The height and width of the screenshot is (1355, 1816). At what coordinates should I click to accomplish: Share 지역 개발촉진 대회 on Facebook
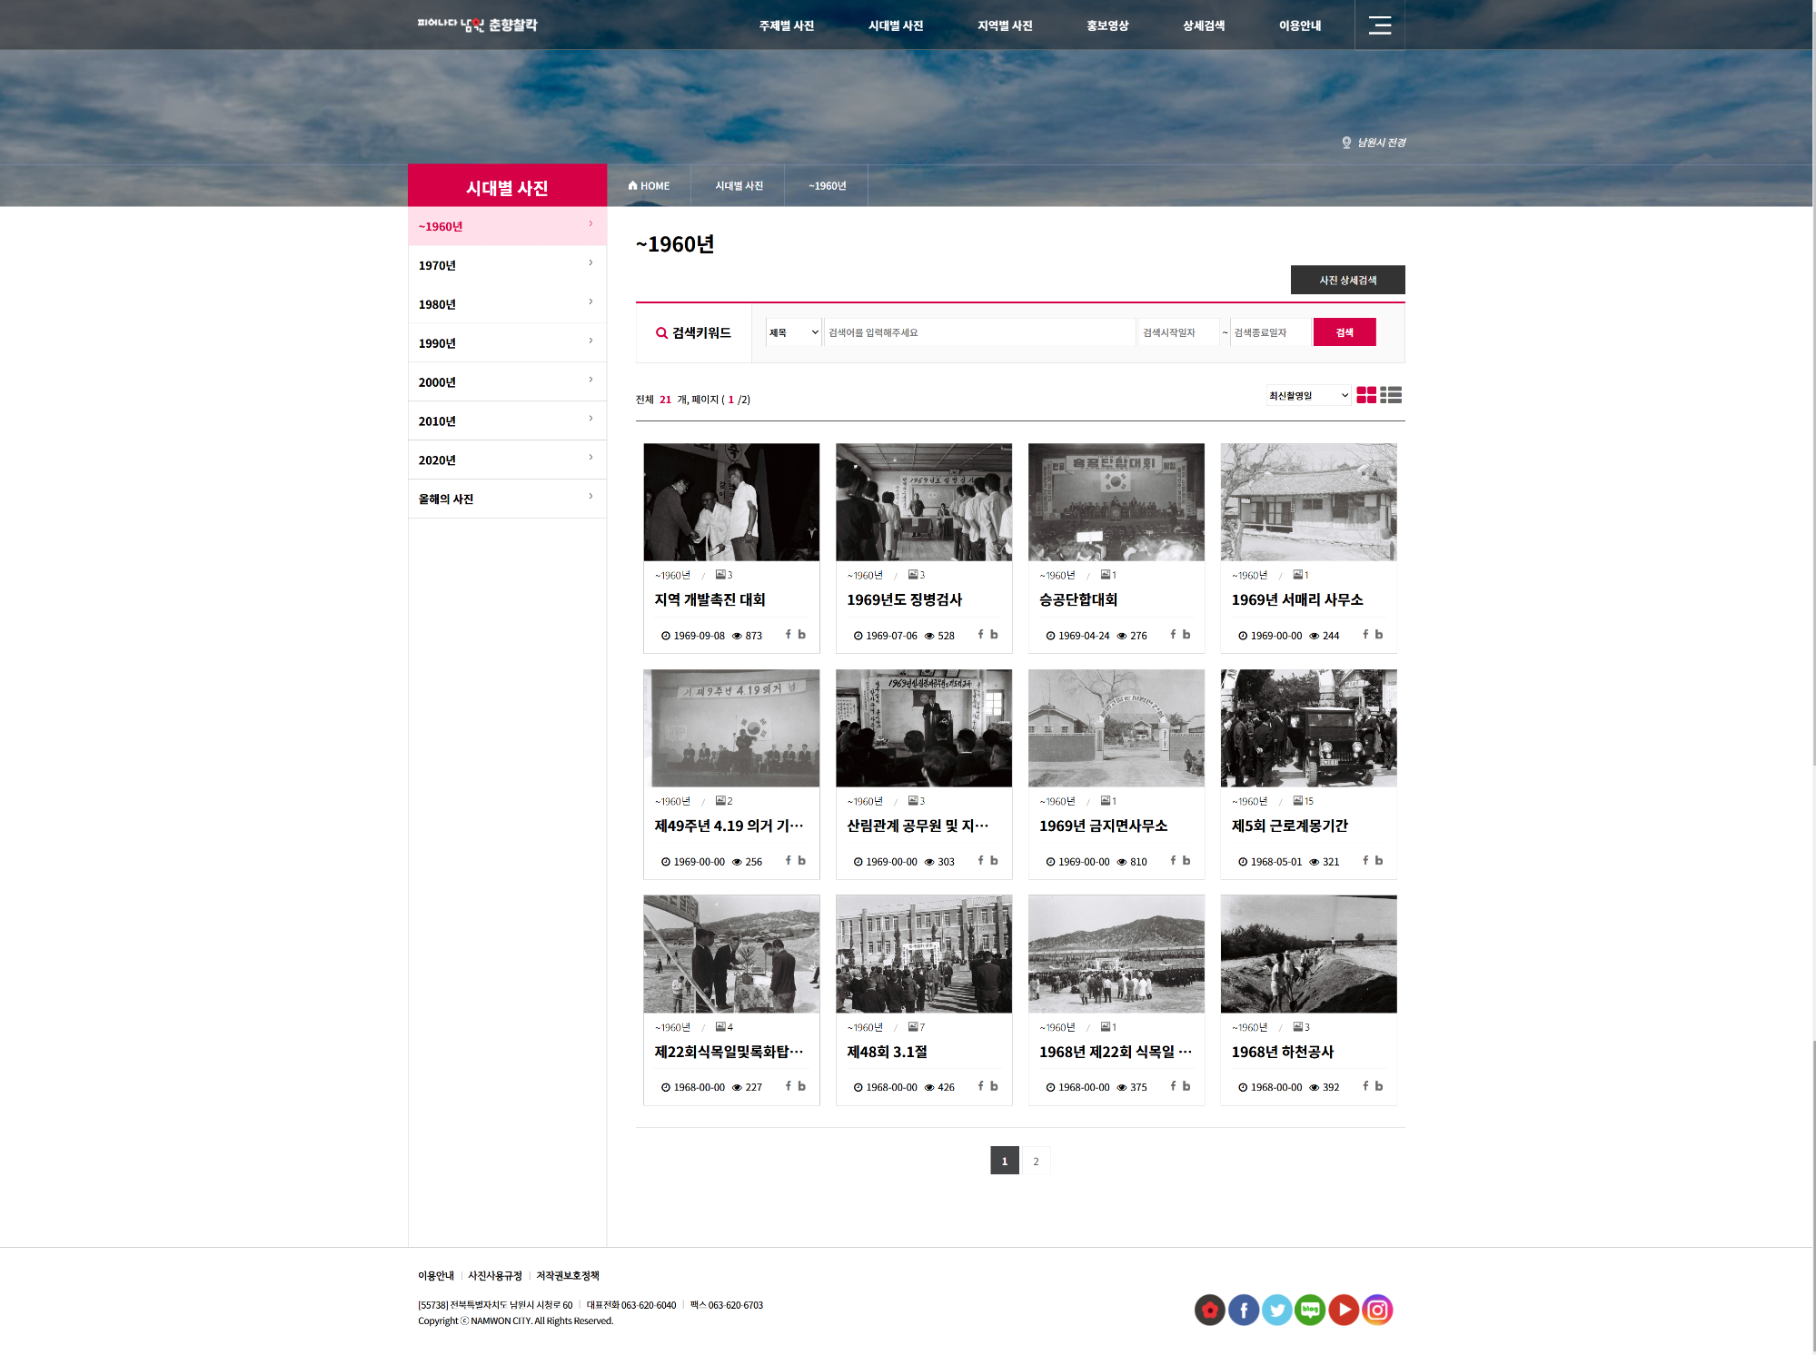click(x=788, y=635)
